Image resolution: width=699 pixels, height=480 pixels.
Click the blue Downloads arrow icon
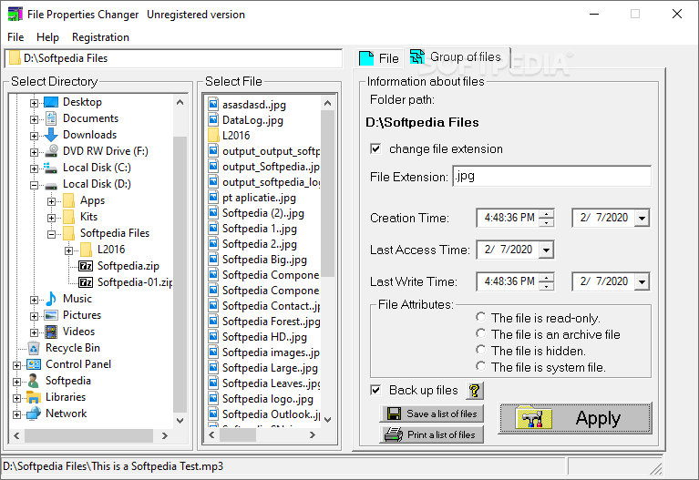coord(51,135)
